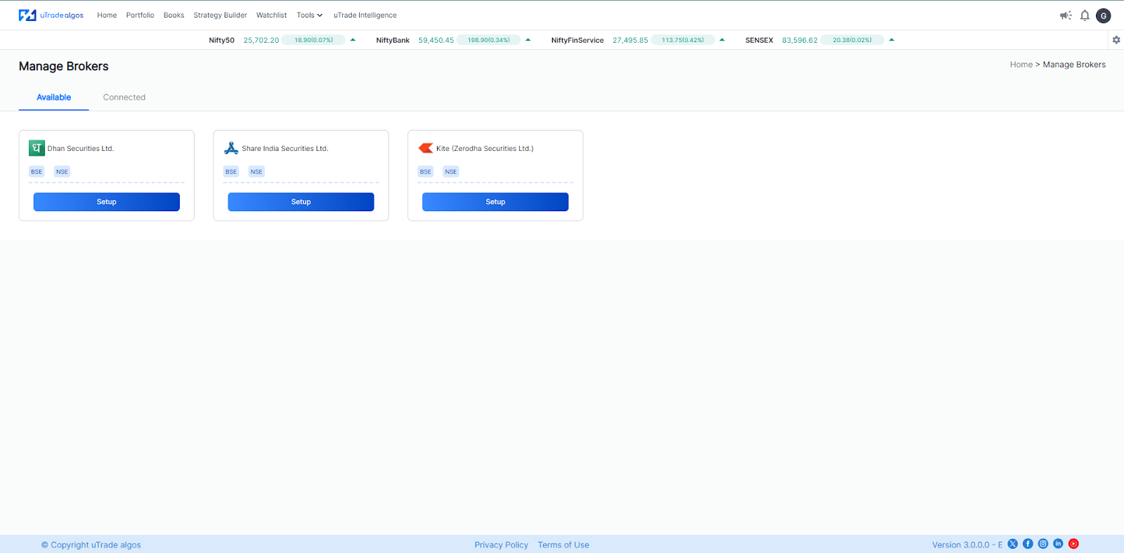This screenshot has height=553, width=1124.
Task: Open the notifications bell
Action: [x=1085, y=15]
